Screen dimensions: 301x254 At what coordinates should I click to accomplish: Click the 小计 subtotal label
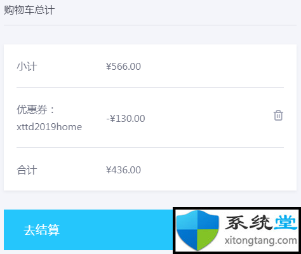click(27, 67)
